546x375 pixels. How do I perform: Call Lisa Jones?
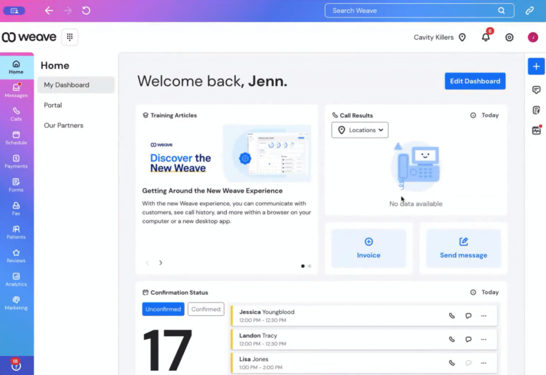point(452,363)
